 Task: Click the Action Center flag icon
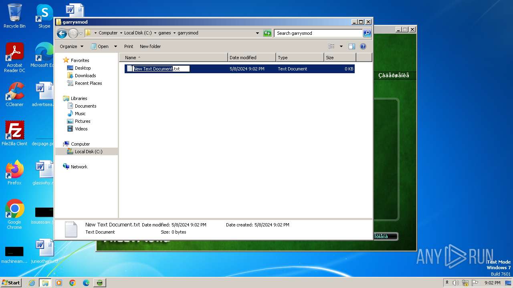475,283
